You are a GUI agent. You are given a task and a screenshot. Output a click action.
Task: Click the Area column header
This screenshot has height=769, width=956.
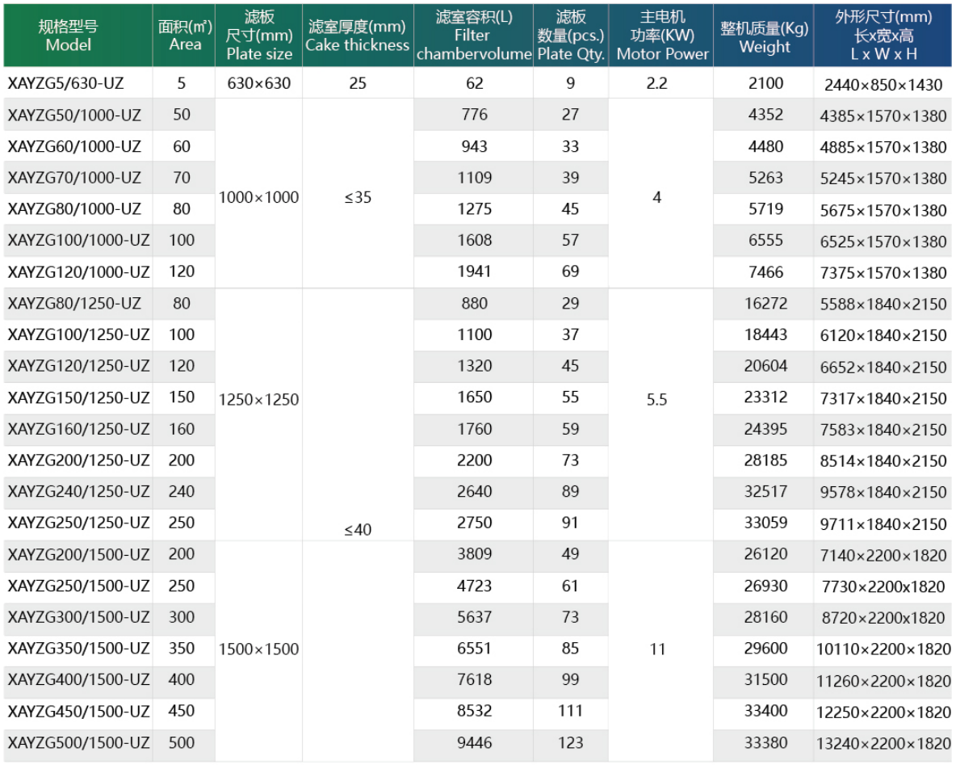[x=185, y=36]
